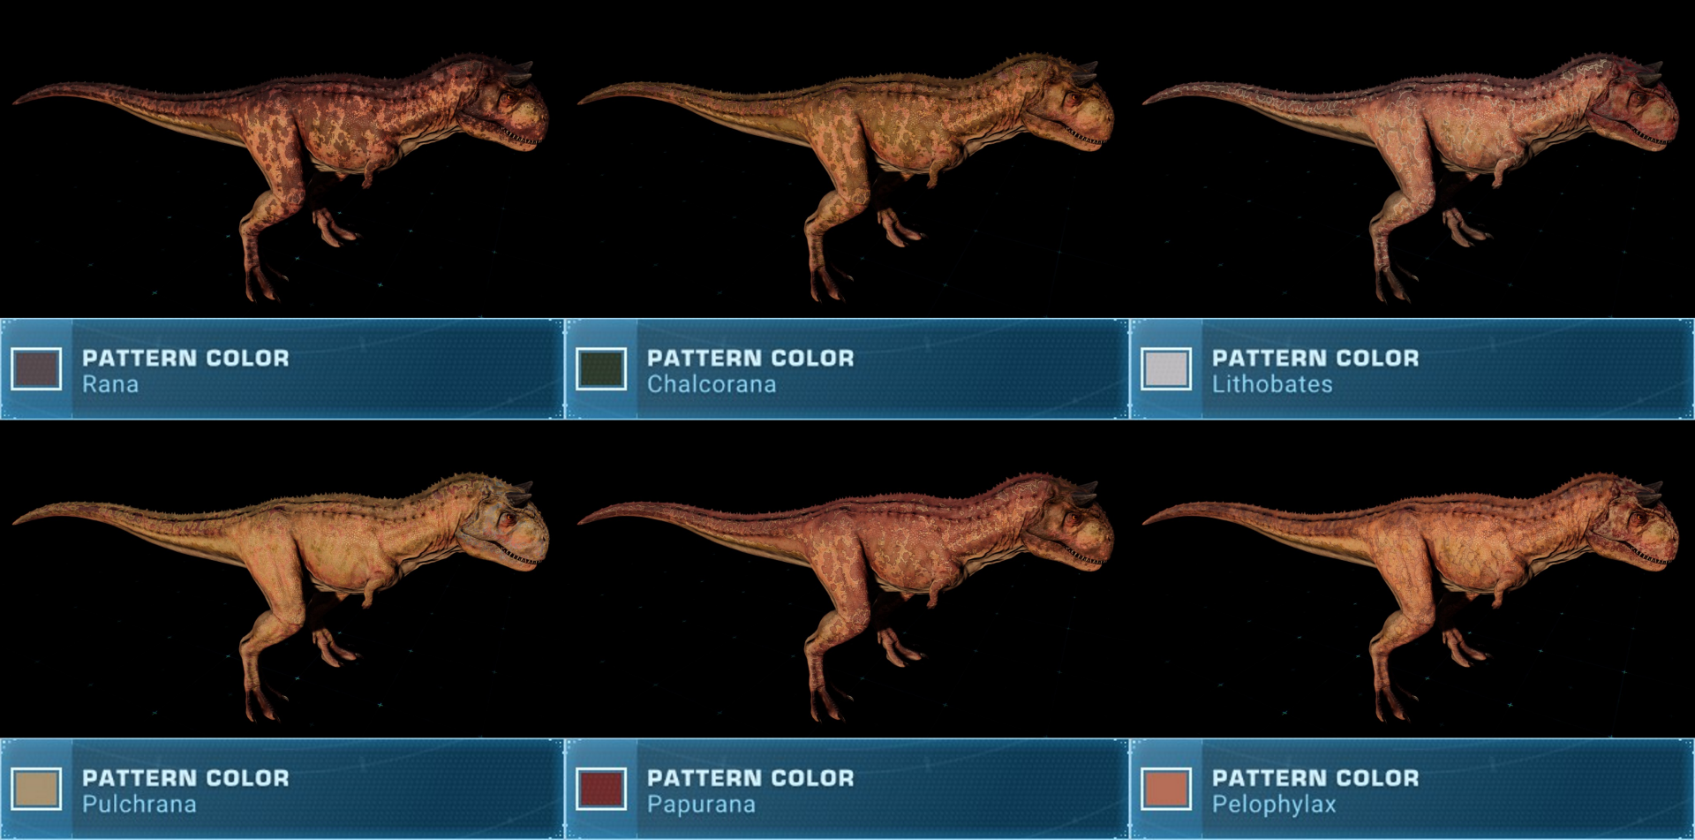Click the Rana pattern color swatch
1695x840 pixels.
coord(36,369)
